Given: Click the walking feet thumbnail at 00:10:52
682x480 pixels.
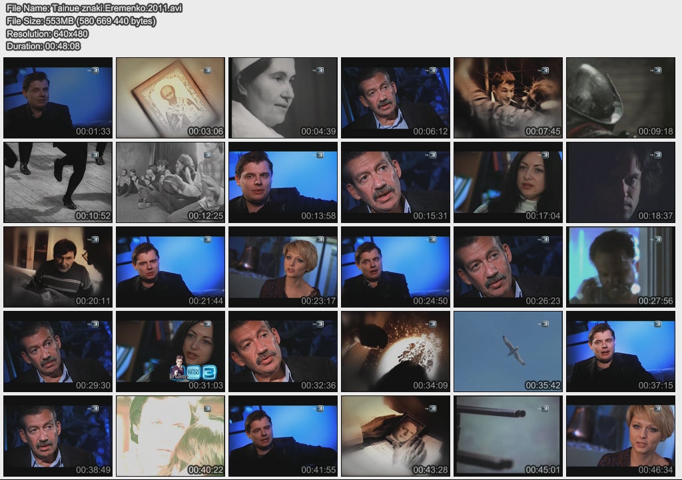Looking at the screenshot, I should (x=58, y=182).
